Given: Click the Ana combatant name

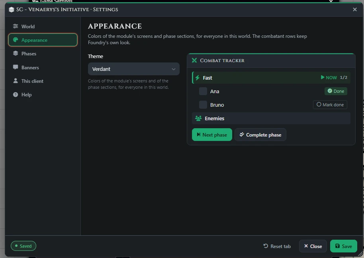Looking at the screenshot, I should click(215, 92).
